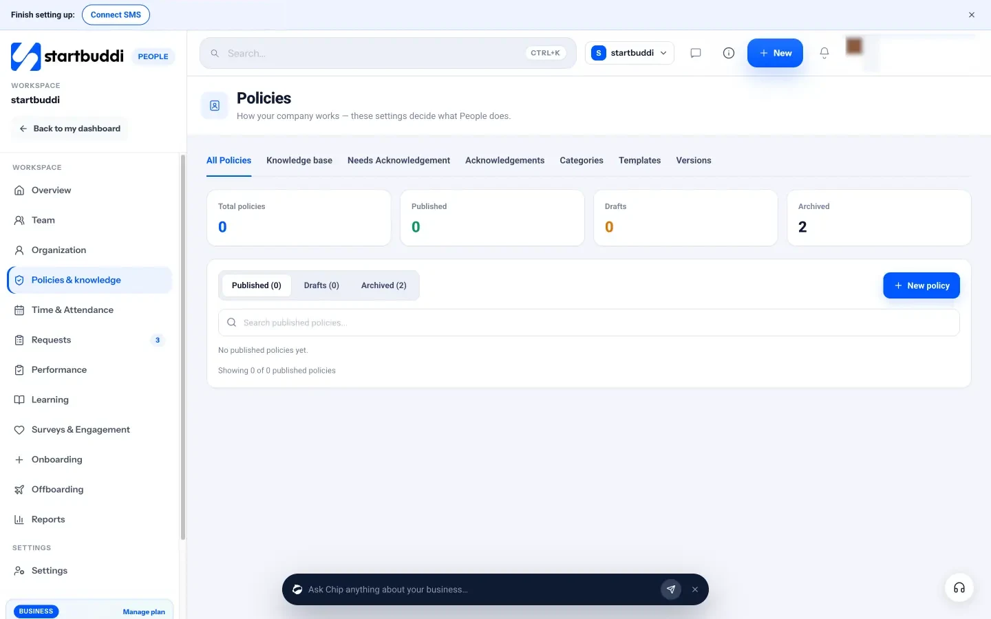The image size is (991, 619).
Task: Click the sidebar scrollbar
Action: pyautogui.click(x=183, y=348)
